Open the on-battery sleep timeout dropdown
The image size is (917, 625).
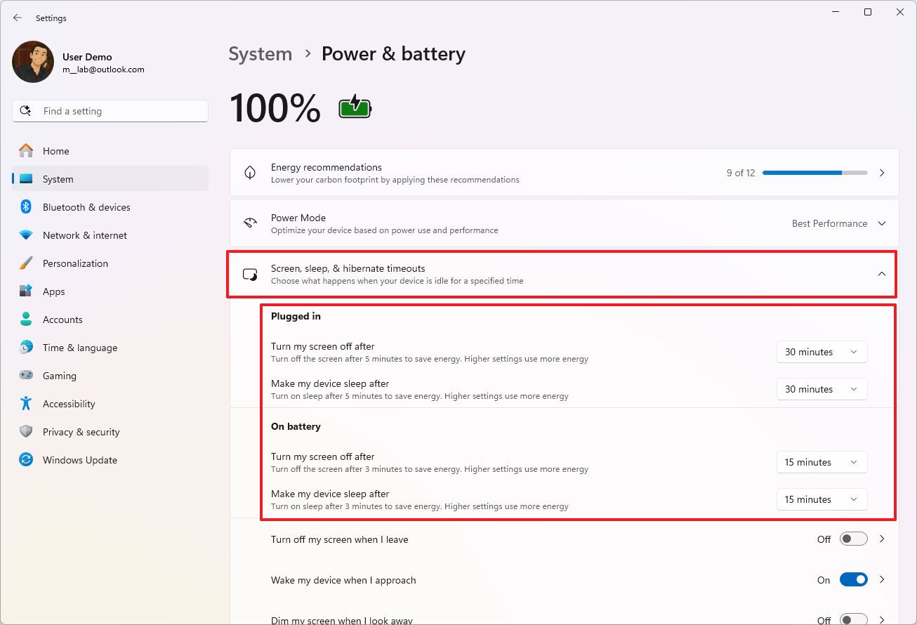tap(822, 499)
